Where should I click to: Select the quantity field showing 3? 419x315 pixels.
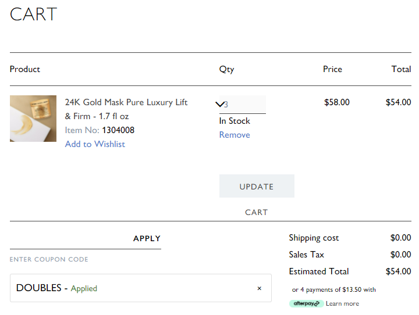pos(242,105)
